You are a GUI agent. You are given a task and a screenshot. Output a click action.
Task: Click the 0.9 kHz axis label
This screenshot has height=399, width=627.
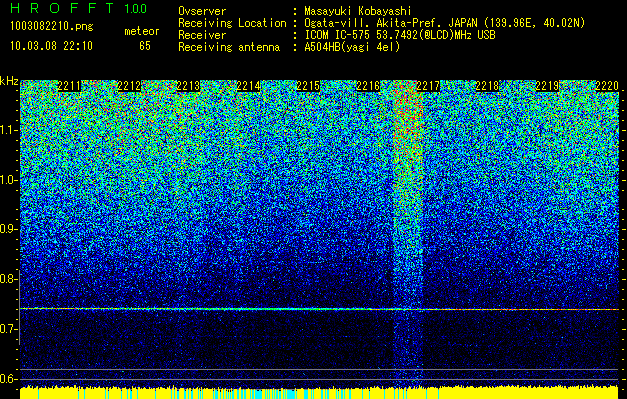[x=8, y=229]
